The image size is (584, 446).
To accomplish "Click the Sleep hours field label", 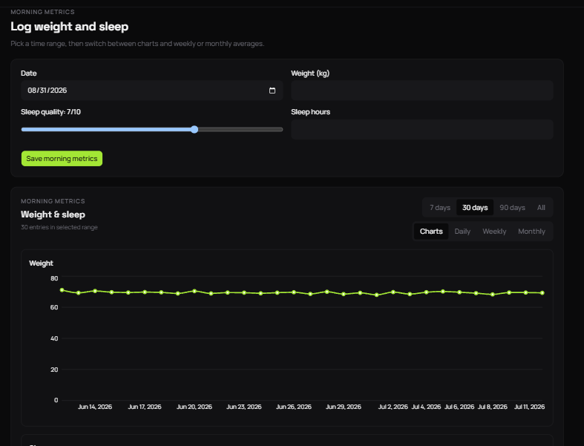I will tap(311, 112).
